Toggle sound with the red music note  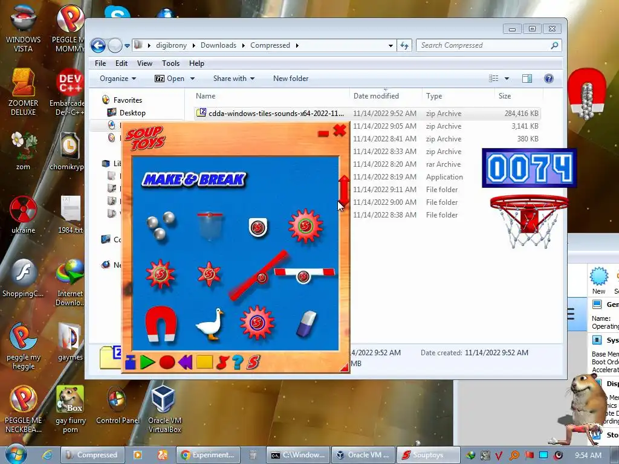point(222,362)
